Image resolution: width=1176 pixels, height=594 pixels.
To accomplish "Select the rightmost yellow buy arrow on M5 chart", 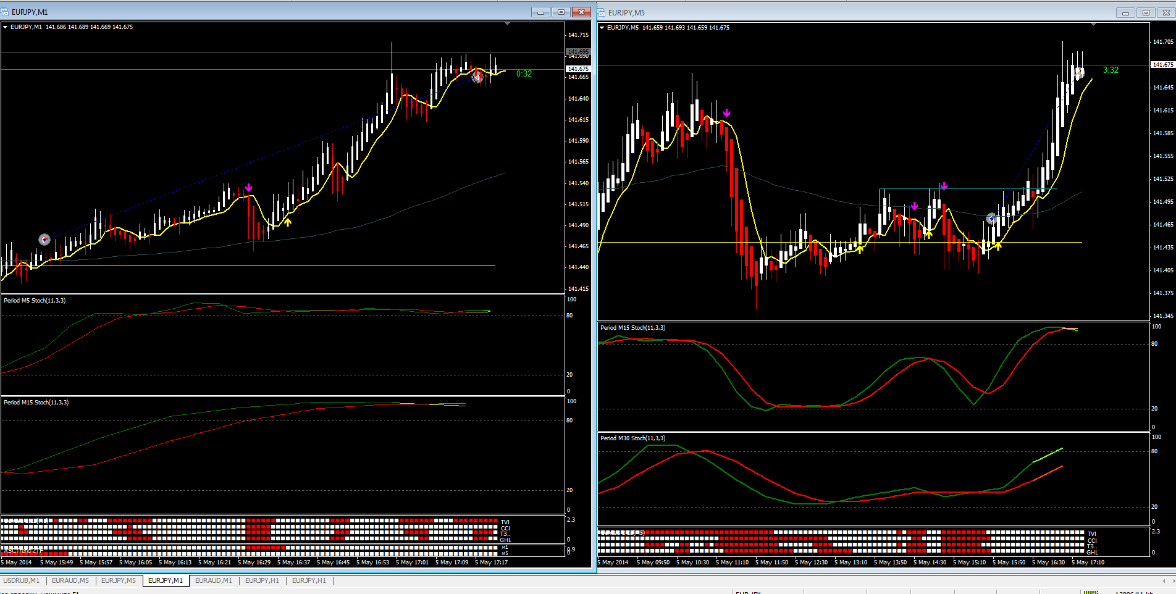I will (x=998, y=246).
